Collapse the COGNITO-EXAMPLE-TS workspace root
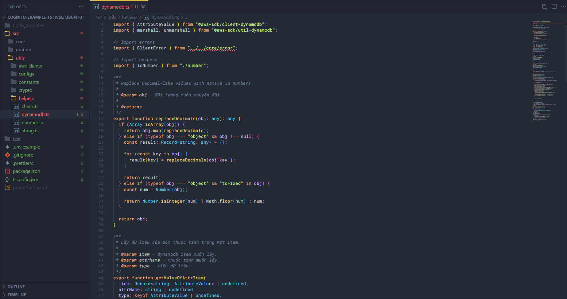 pos(4,17)
